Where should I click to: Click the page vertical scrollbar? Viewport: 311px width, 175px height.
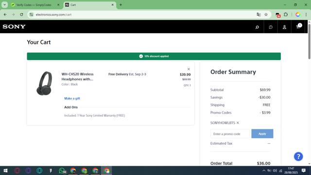click(x=309, y=42)
